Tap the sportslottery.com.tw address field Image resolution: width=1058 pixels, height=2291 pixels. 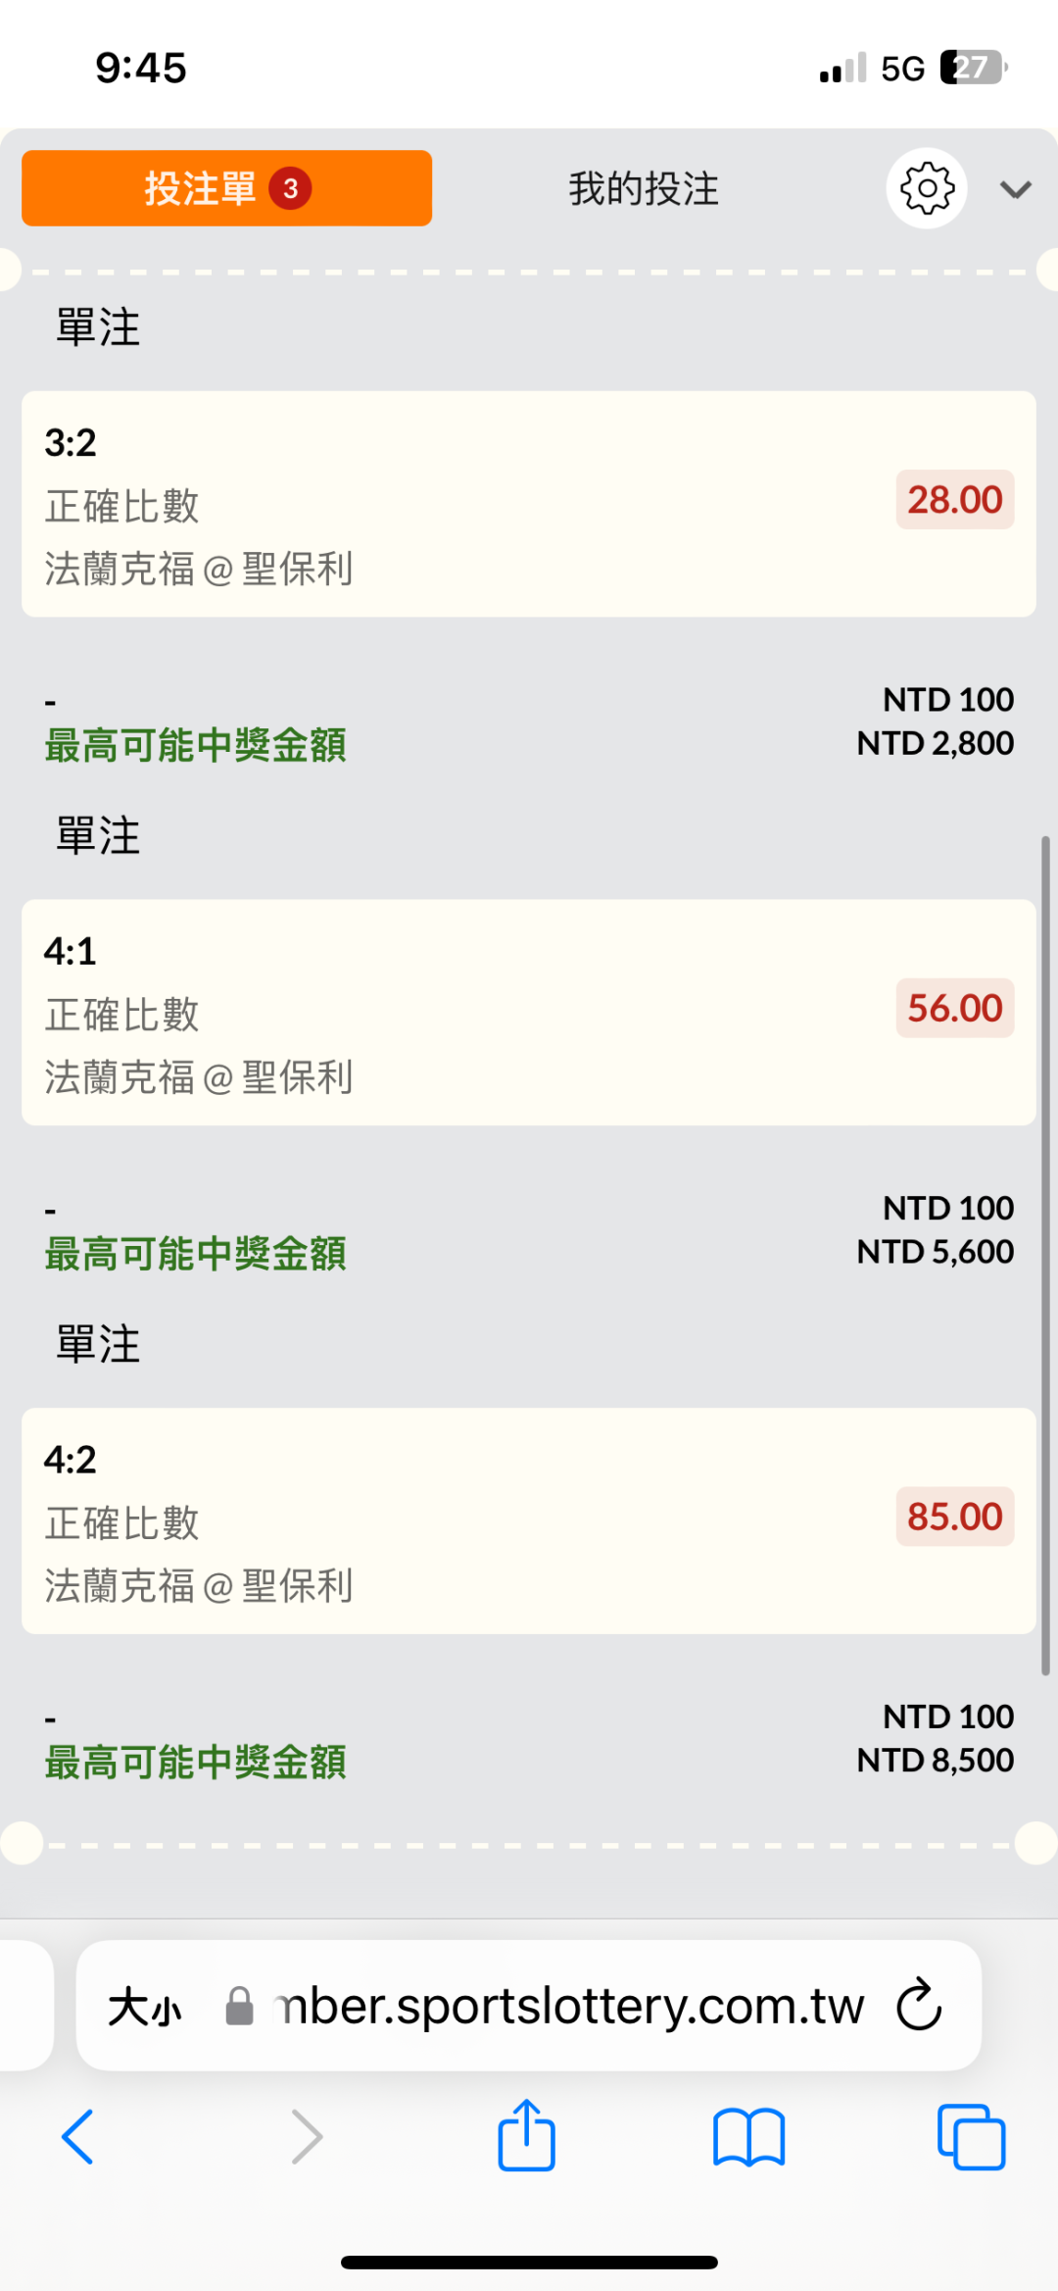[x=570, y=2006]
